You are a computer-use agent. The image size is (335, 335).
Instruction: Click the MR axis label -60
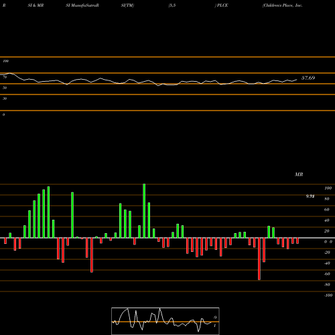327,274
